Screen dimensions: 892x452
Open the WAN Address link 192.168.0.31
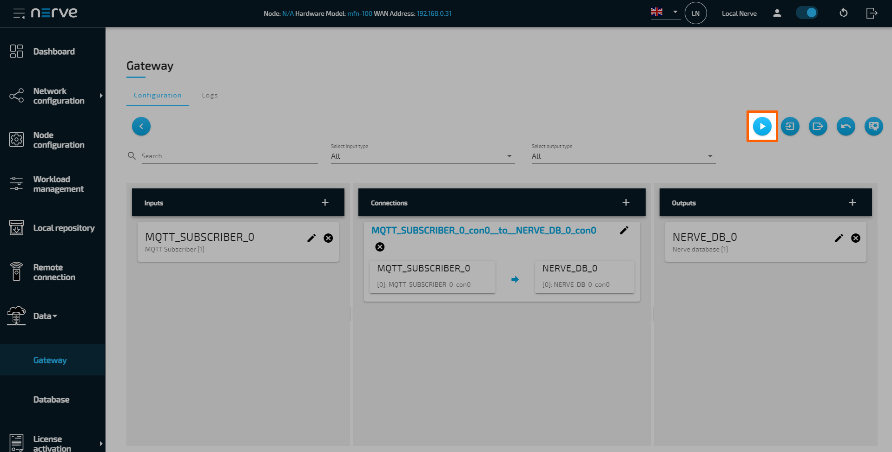pos(434,13)
